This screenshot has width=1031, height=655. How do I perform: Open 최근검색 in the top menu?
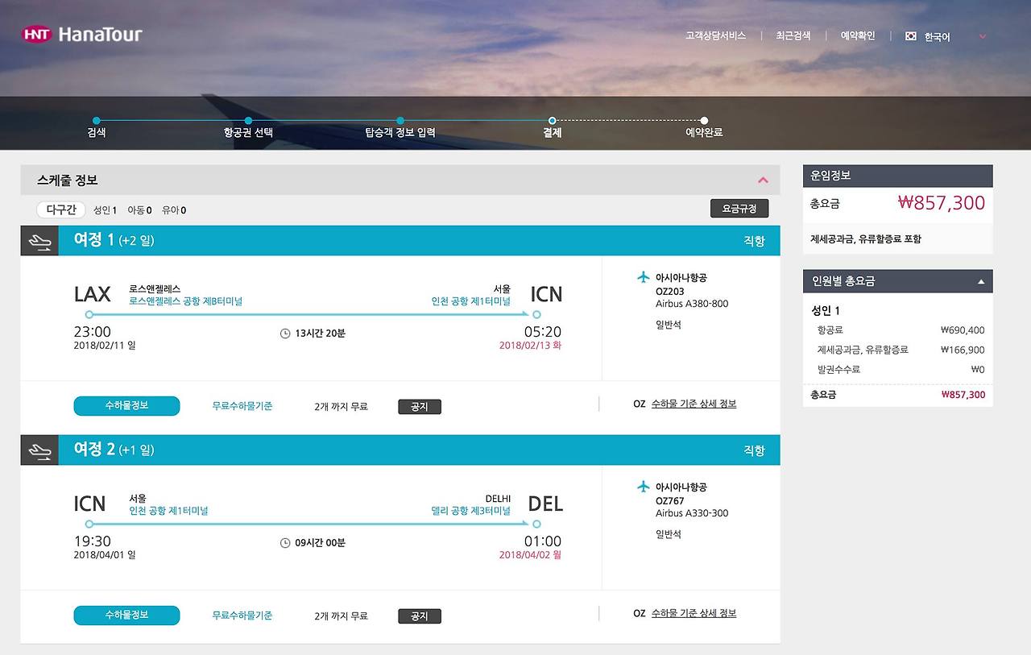tap(793, 36)
